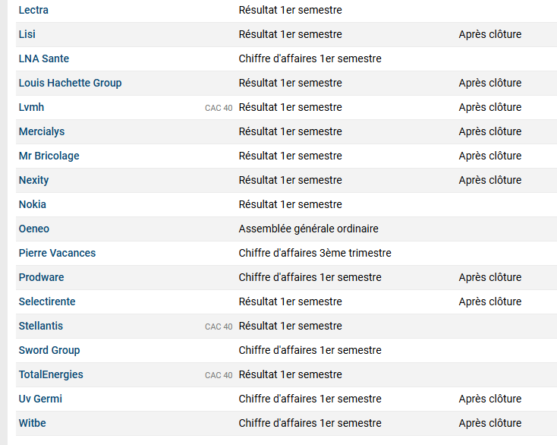Screen dimensions: 557x445
Task: Click the CAC 40 tag beside Lvmh
Action: (219, 108)
